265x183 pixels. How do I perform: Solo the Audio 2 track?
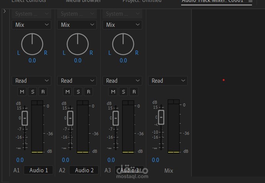pos(78,92)
